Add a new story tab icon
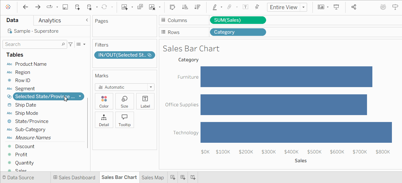Image resolution: width=402 pixels, height=183 pixels. [193, 177]
